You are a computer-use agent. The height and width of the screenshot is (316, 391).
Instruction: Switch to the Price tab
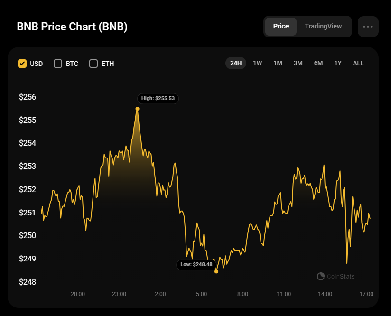[x=281, y=27]
